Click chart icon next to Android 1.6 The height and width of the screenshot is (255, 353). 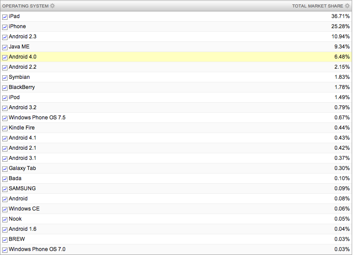pos(5,230)
